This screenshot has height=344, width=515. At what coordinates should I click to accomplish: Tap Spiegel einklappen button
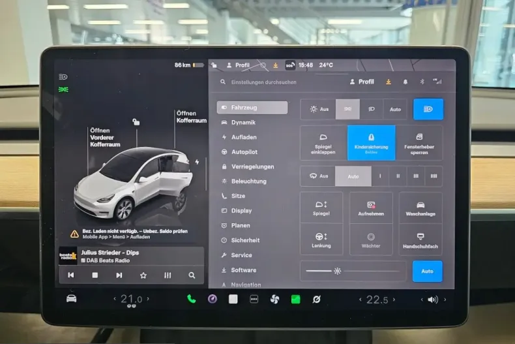click(x=323, y=143)
